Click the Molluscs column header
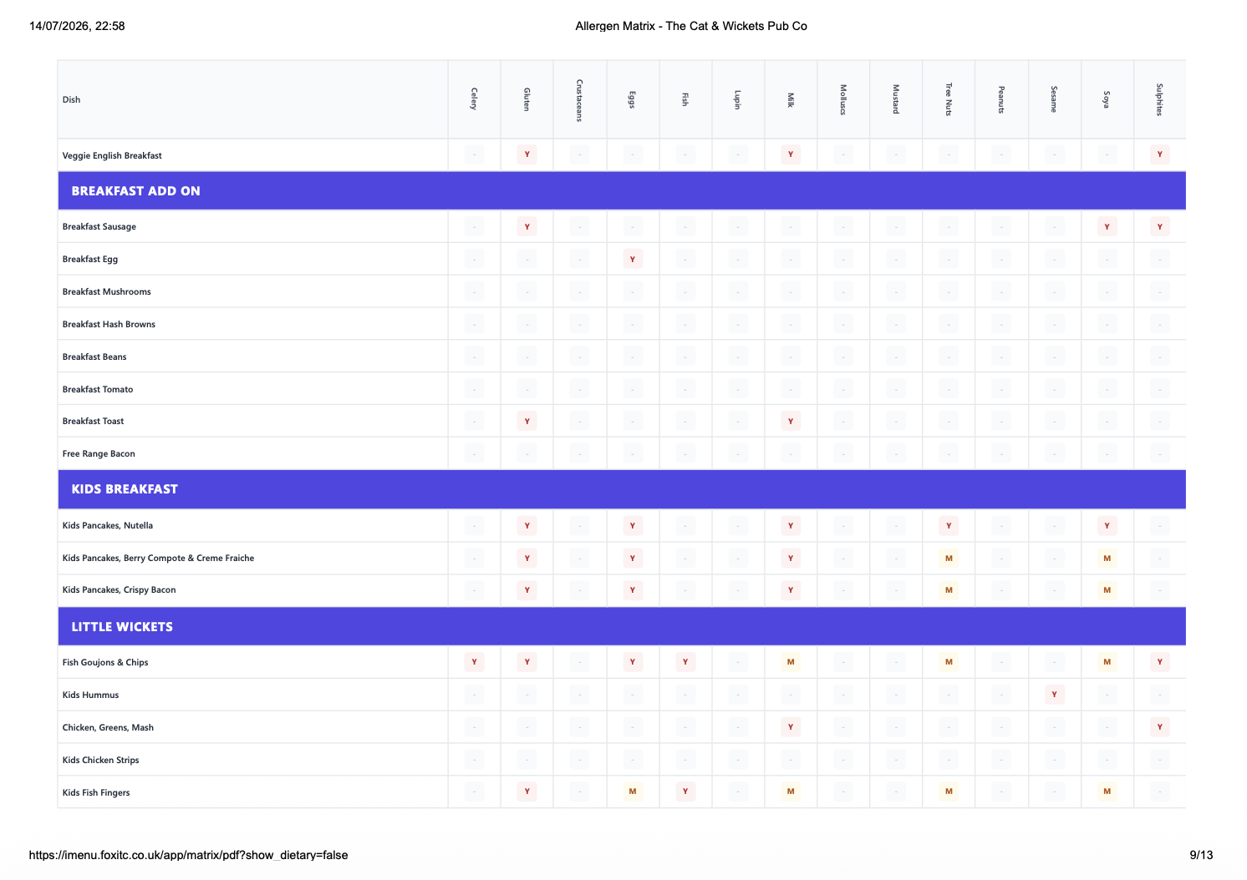 pos(843,99)
